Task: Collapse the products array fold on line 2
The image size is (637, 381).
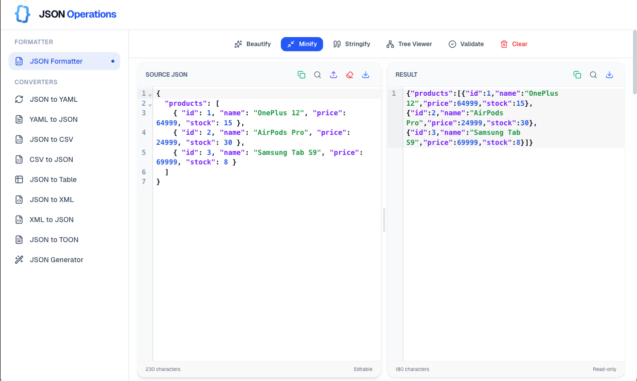Action: (x=149, y=103)
